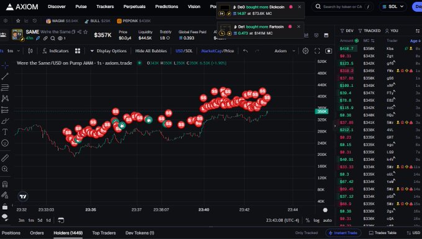Toggle DEV trades filter
Screen dimensions: 422x239
[x=347, y=31]
